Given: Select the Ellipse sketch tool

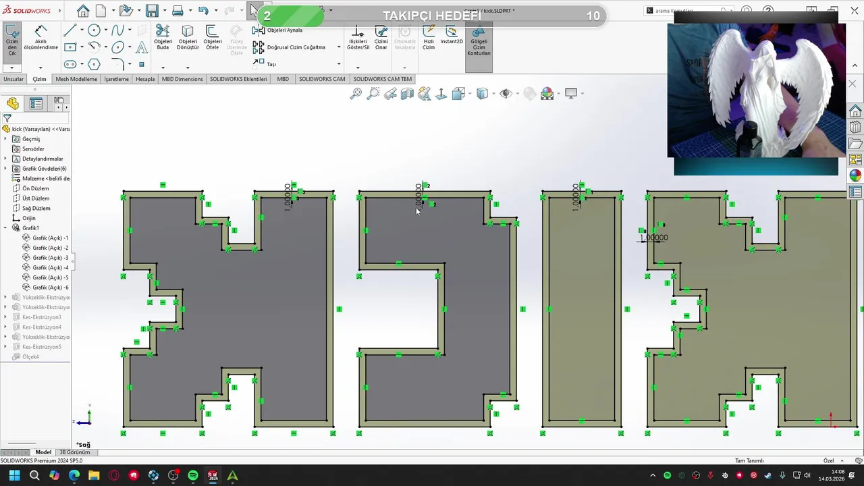Looking at the screenshot, I should click(x=118, y=47).
